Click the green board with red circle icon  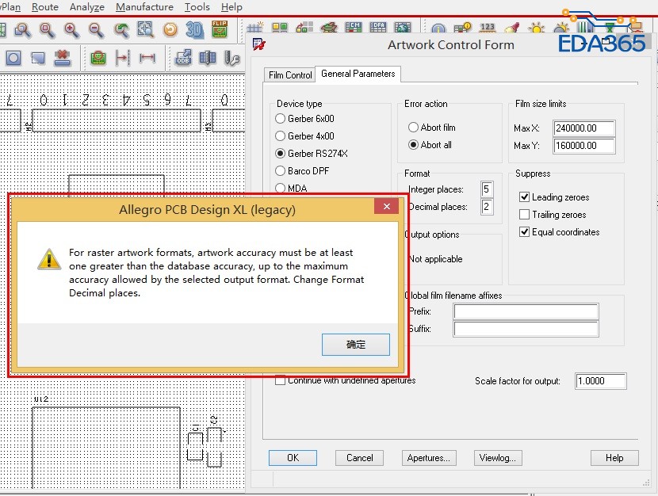tap(98, 58)
